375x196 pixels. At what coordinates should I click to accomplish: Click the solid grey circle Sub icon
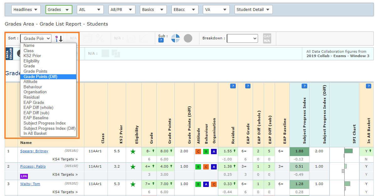click(x=188, y=38)
